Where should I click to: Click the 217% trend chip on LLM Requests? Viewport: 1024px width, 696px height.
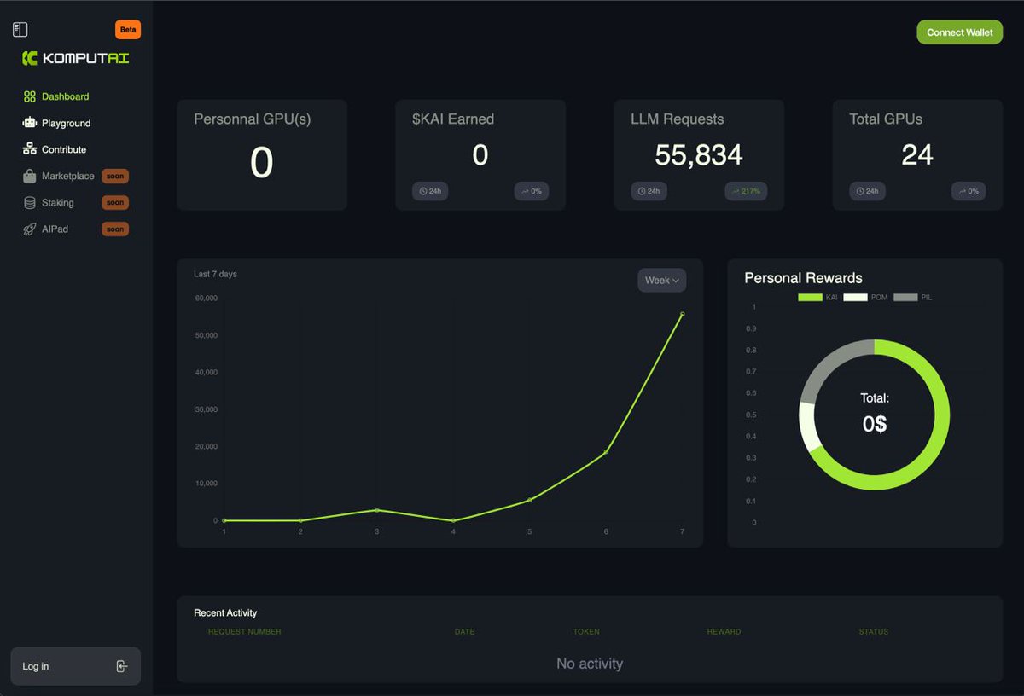click(747, 191)
